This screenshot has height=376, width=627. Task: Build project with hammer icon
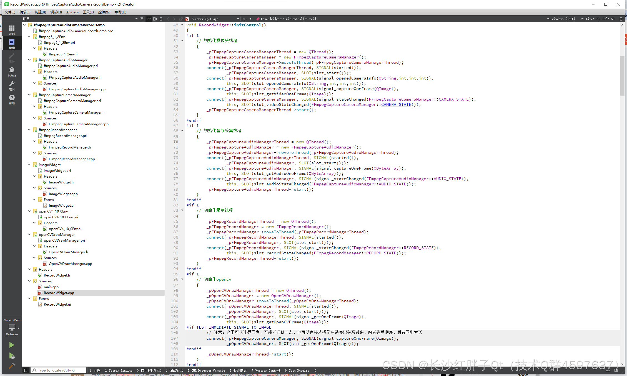point(11,366)
